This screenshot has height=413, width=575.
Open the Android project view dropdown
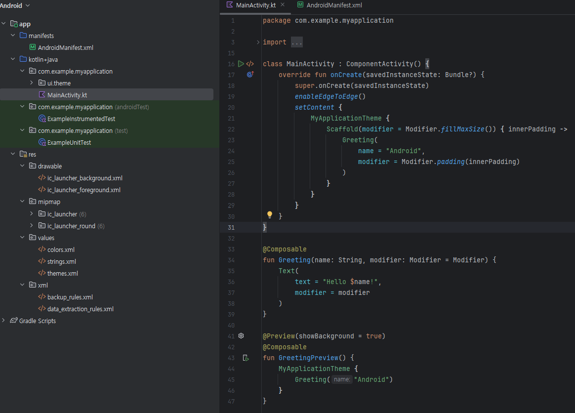15,5
